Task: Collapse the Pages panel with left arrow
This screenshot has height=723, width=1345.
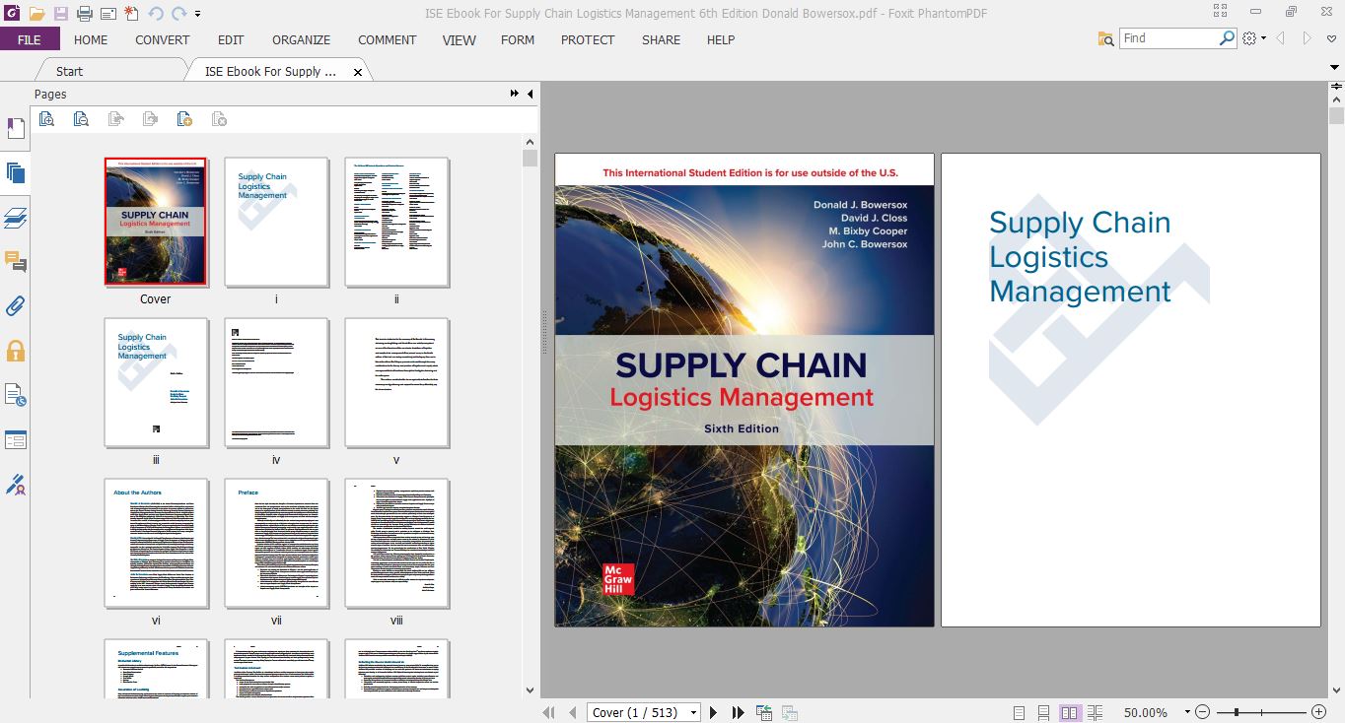Action: [x=531, y=94]
